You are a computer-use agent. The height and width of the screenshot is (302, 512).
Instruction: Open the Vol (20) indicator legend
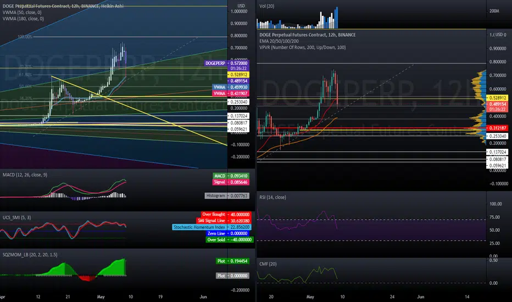267,6
